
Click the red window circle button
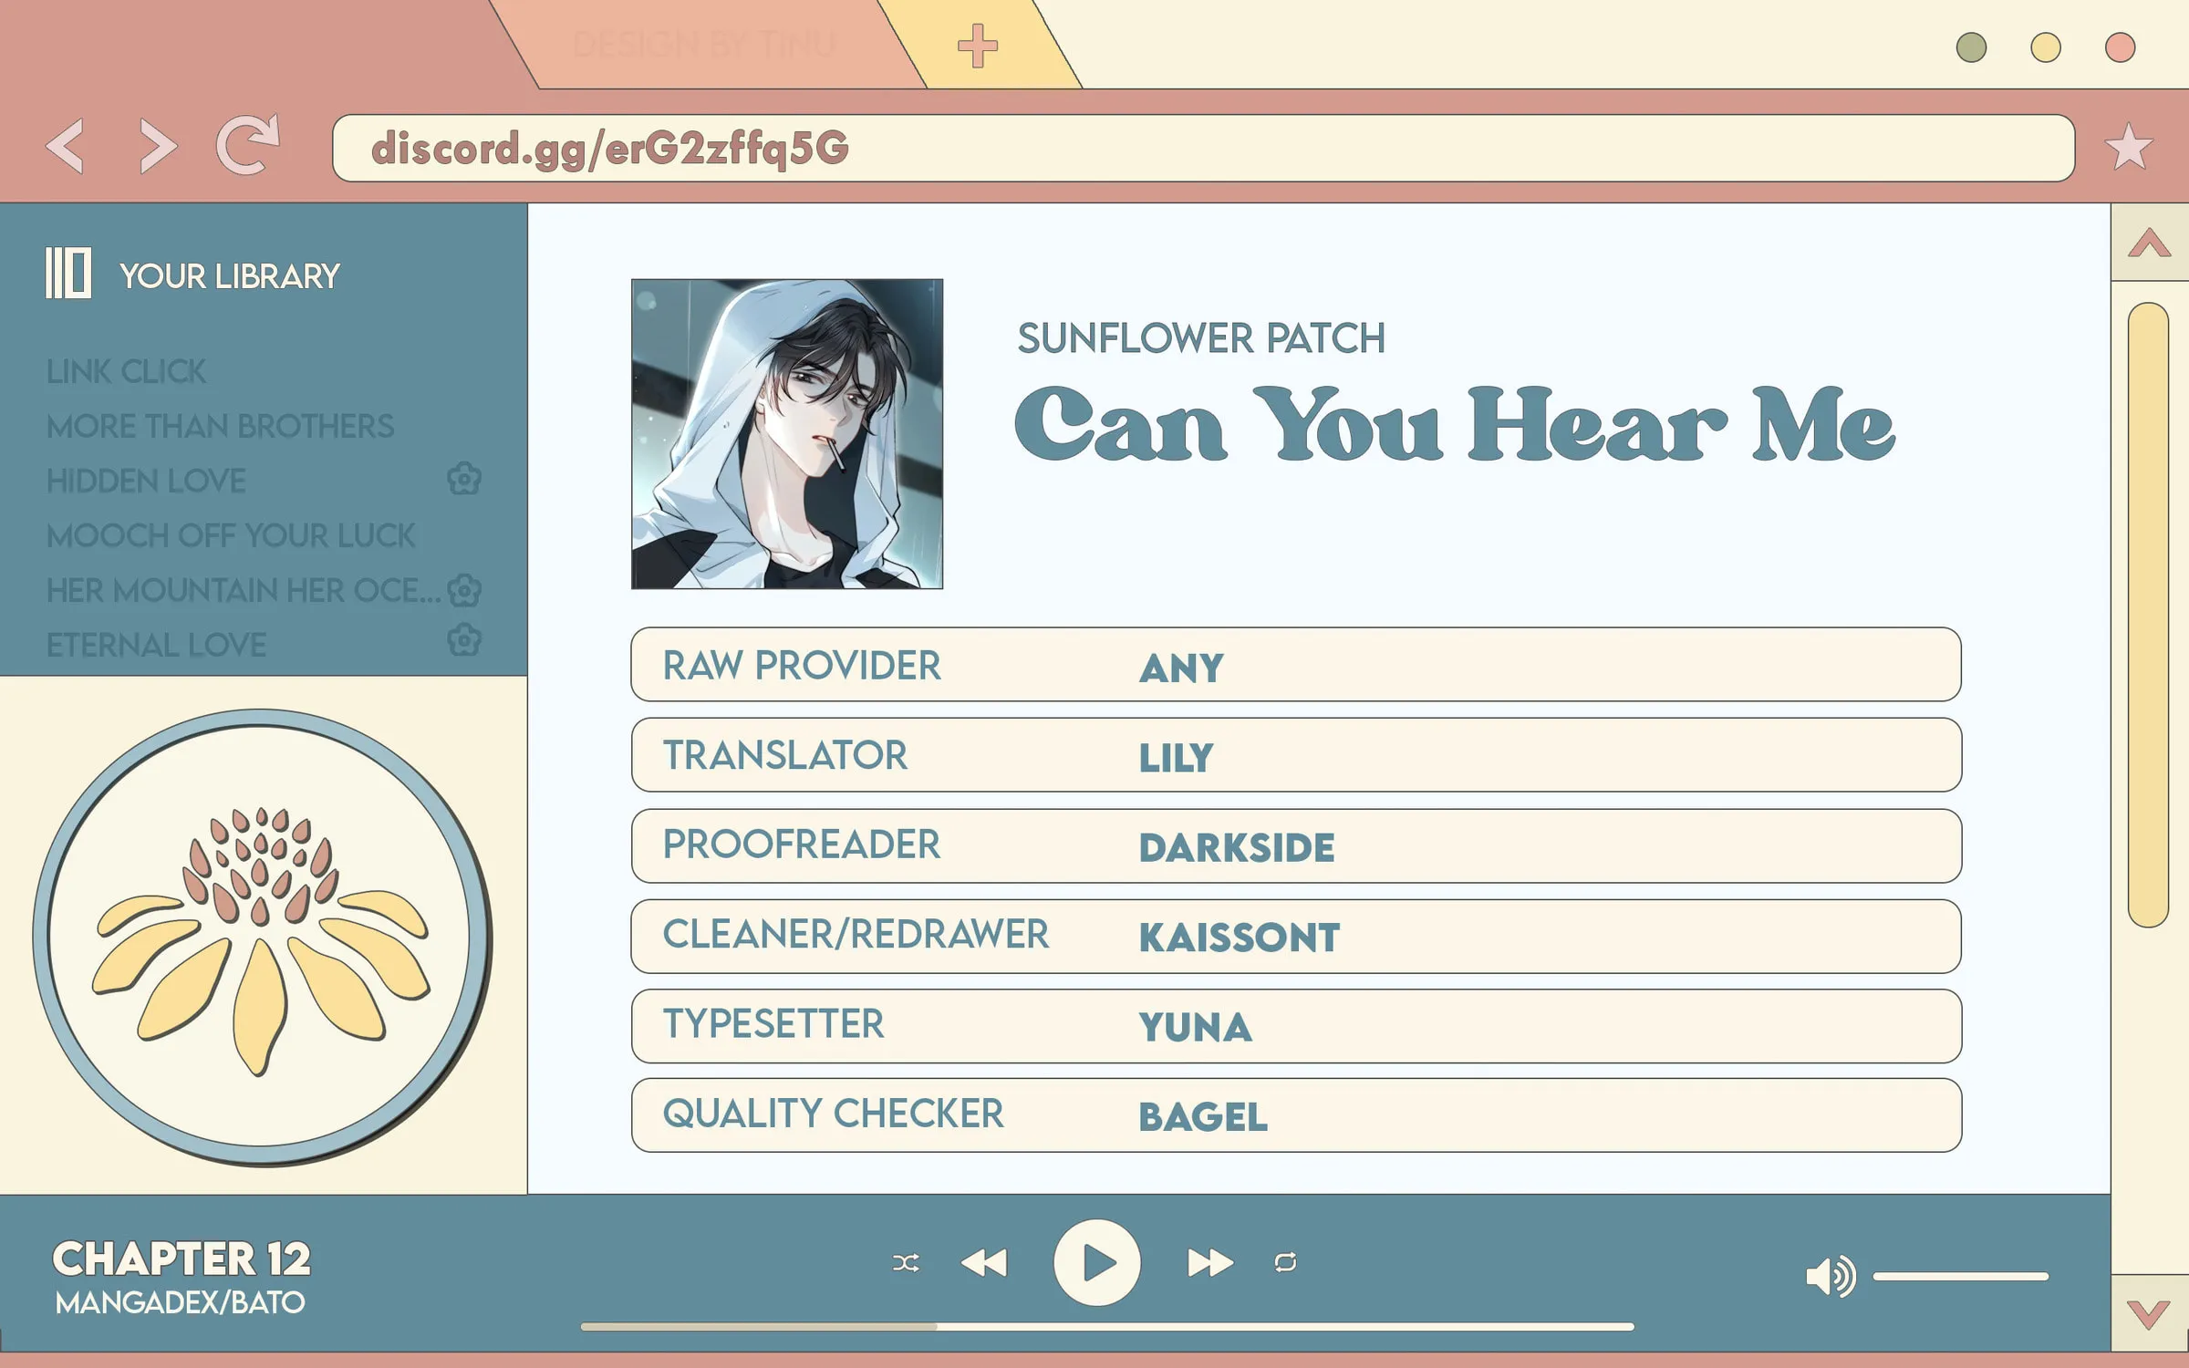pyautogui.click(x=2120, y=47)
